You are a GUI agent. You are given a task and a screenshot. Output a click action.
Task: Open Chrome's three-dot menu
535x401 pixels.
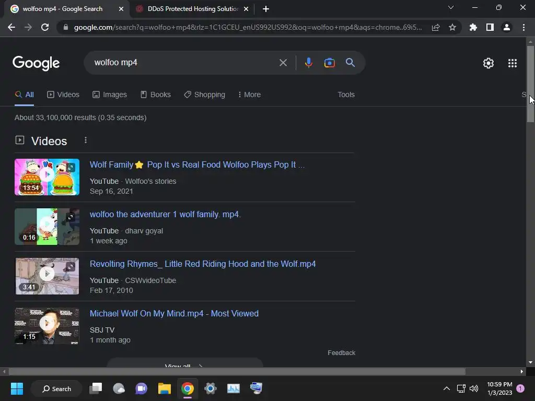click(524, 27)
